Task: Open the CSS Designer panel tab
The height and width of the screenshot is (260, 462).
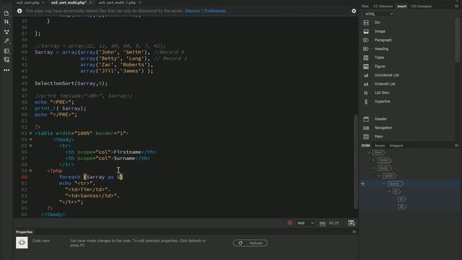Action: 422,6
